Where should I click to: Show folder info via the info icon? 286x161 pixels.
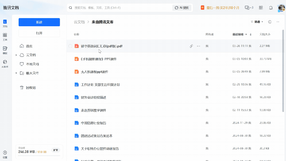[270, 22]
